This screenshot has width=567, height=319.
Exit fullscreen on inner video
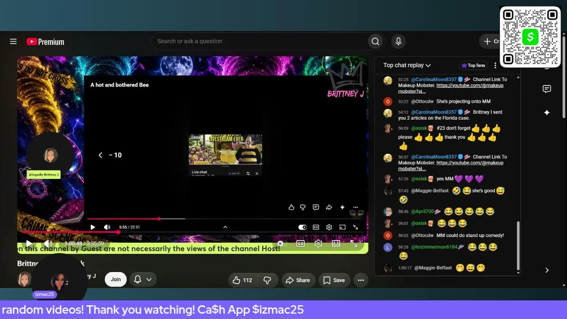click(x=355, y=227)
